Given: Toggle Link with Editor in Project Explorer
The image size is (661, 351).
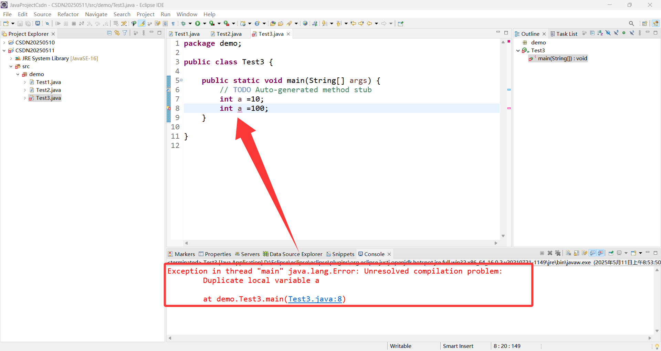Looking at the screenshot, I should point(117,33).
